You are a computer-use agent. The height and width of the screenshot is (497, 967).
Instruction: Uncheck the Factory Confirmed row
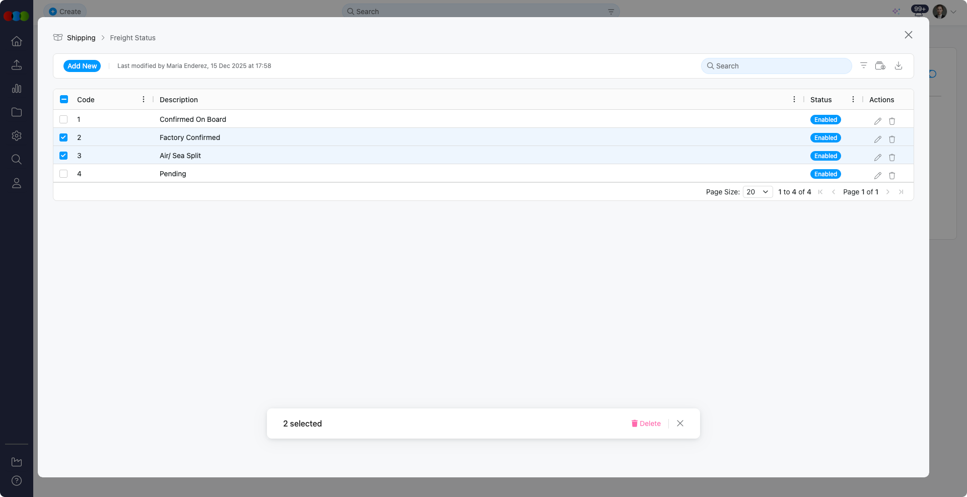point(63,137)
